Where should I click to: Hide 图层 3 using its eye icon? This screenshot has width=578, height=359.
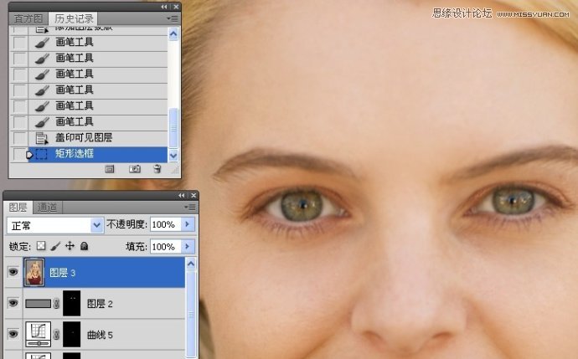pos(13,272)
